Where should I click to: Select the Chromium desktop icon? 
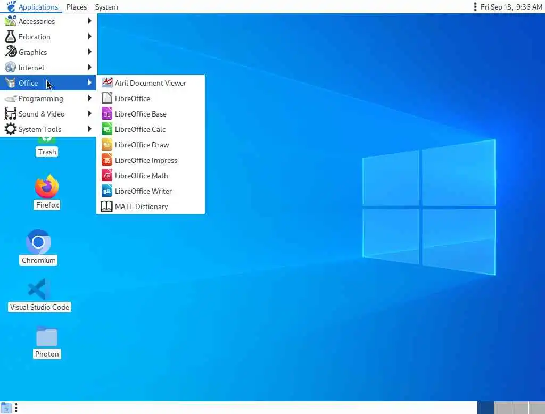(38, 242)
